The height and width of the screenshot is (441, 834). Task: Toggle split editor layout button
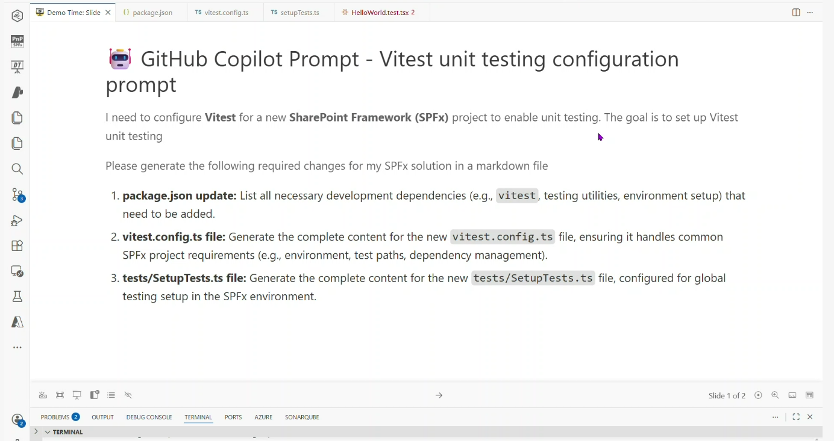click(x=796, y=13)
